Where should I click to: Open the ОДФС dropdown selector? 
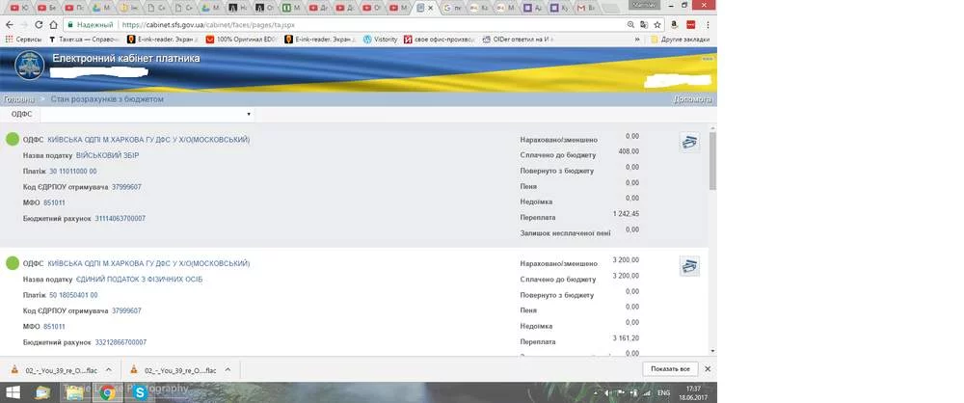click(147, 114)
